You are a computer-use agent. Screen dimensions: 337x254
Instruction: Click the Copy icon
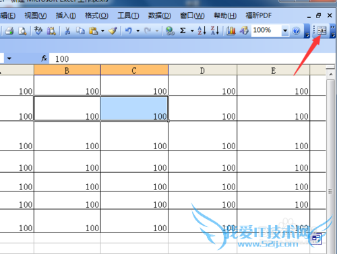point(80,30)
